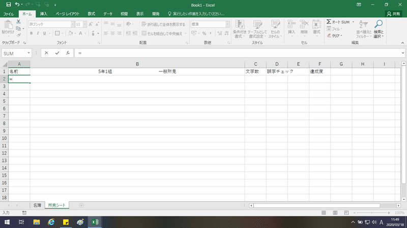
Task: Click the Borders icon
Action: pos(57,33)
